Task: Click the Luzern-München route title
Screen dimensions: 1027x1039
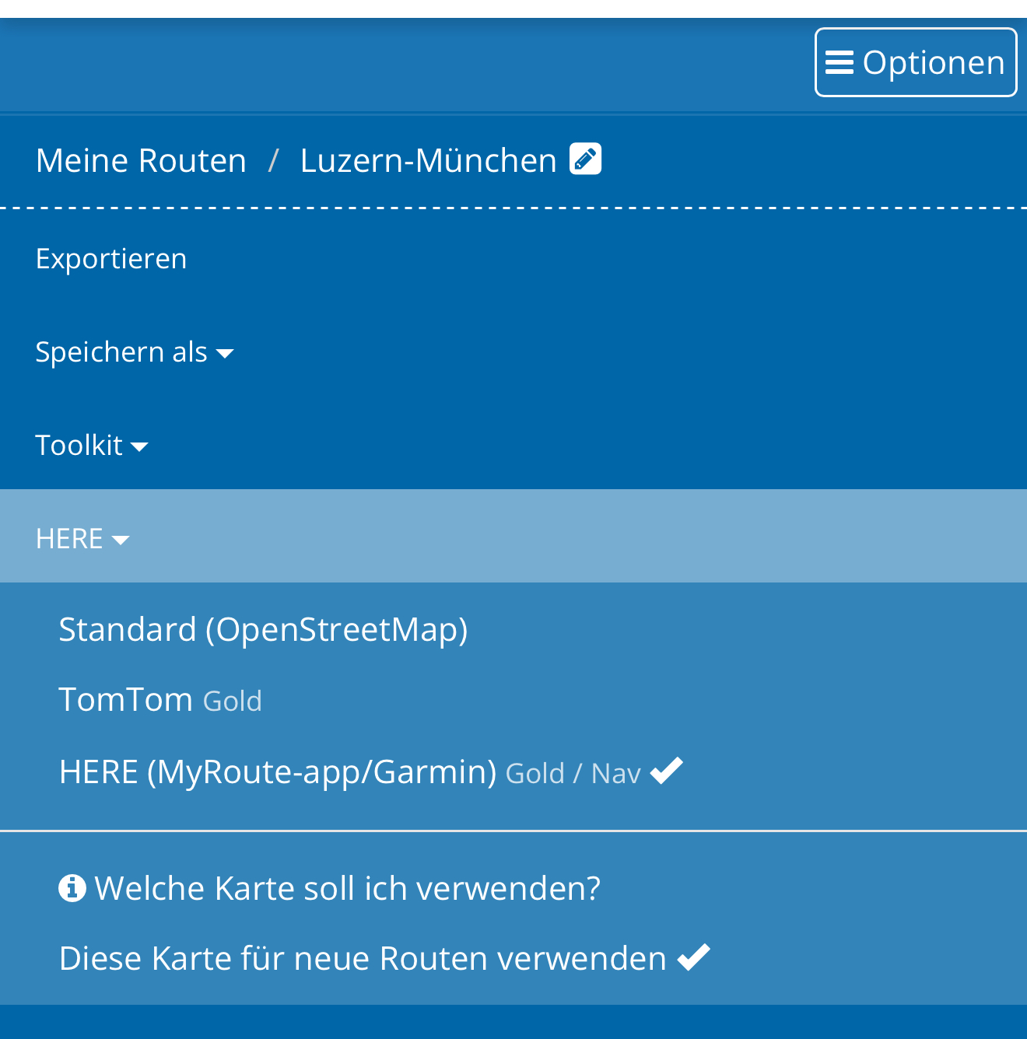Action: [x=429, y=160]
